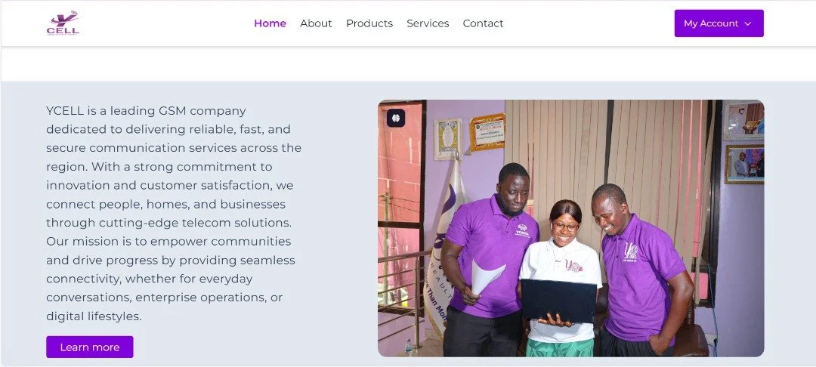Navigate to Services in the header

coord(428,23)
